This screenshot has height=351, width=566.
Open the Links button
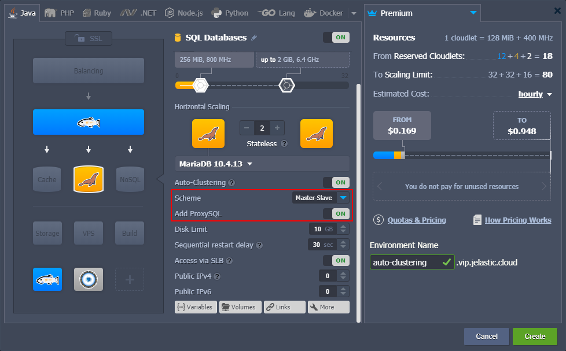284,307
